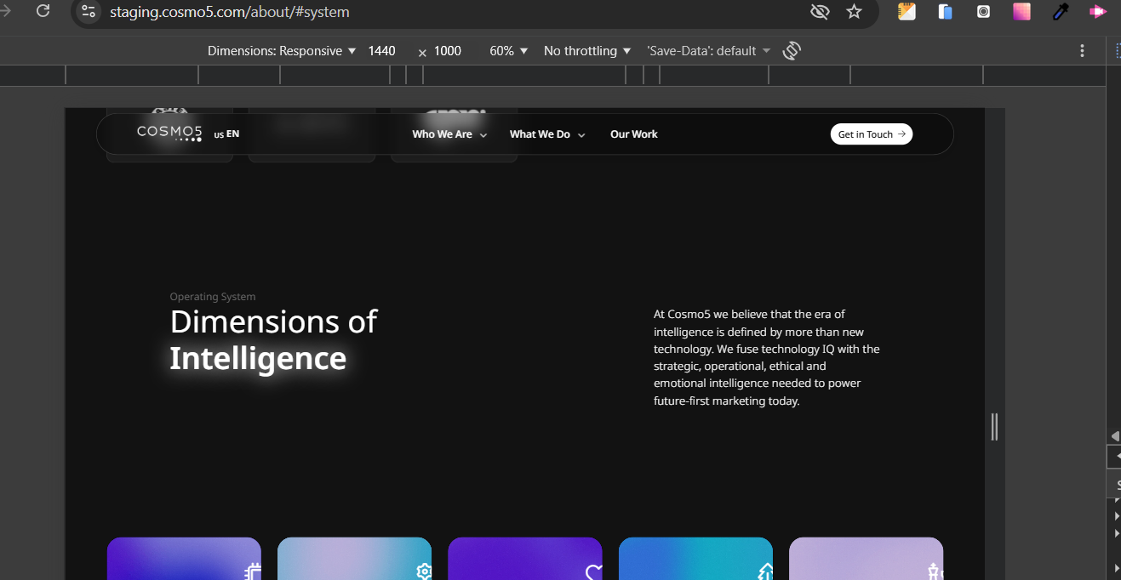
Task: Click the chip icon on the purple card
Action: pos(252,572)
